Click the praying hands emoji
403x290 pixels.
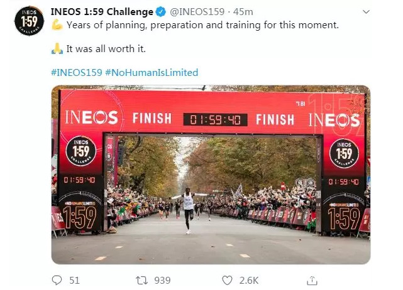point(57,48)
